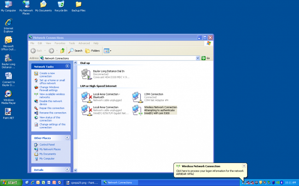Launch Internet Explorer from desktop

(x=8, y=26)
